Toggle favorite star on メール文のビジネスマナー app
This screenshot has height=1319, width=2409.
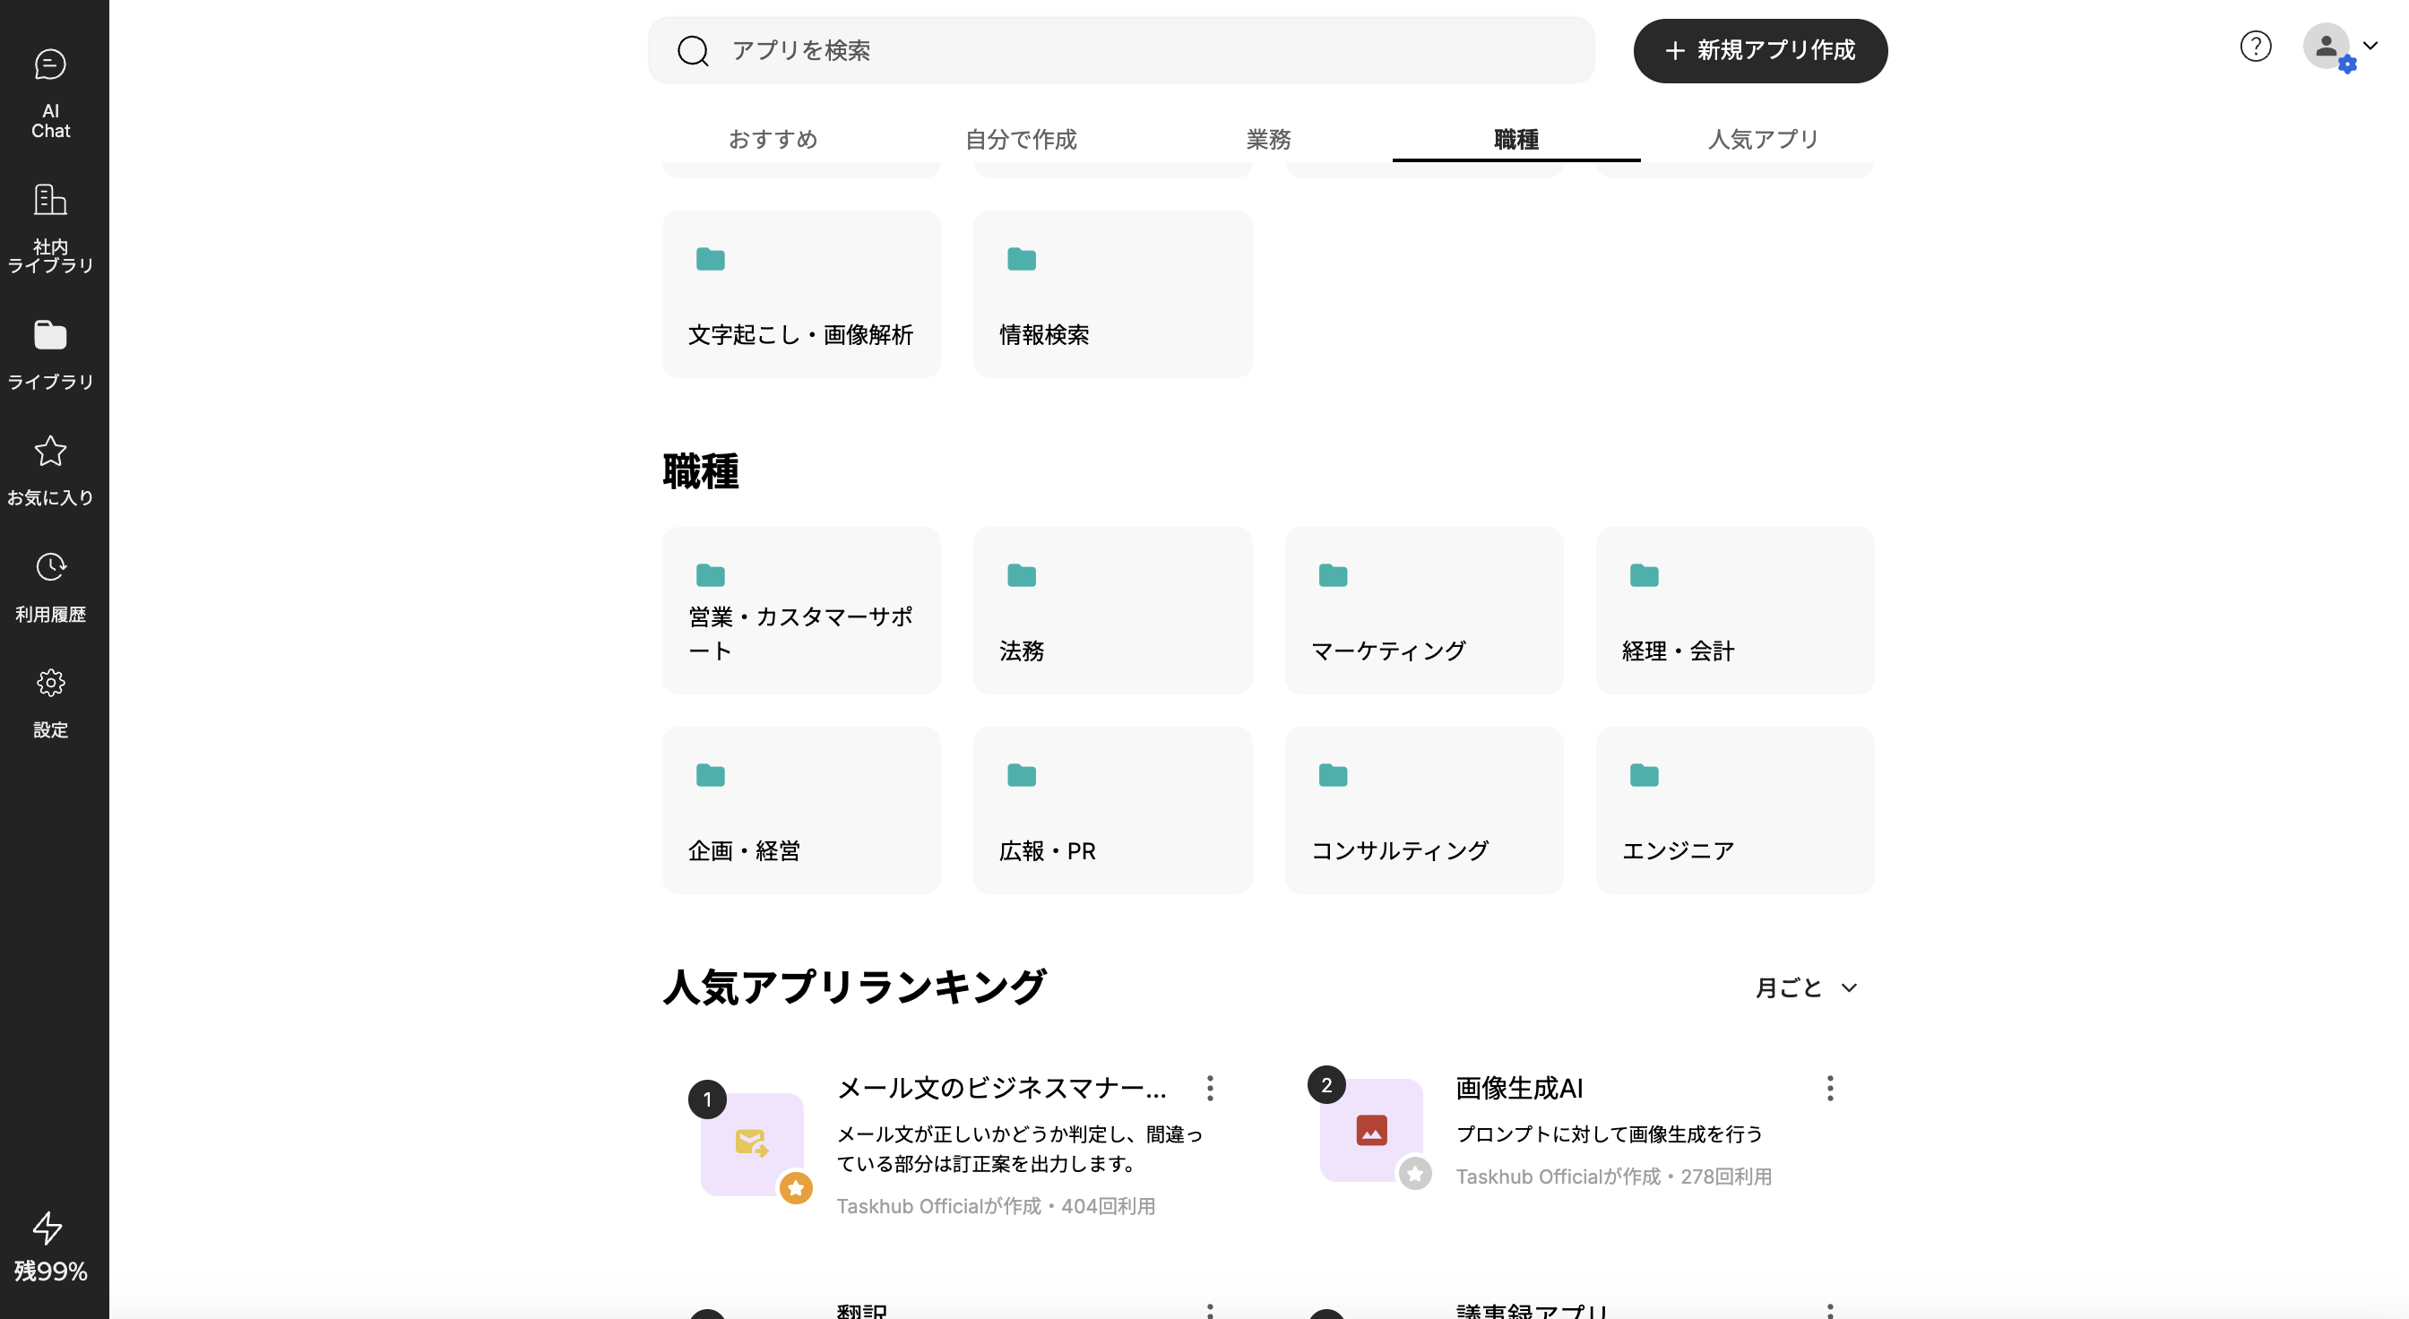coord(796,1188)
